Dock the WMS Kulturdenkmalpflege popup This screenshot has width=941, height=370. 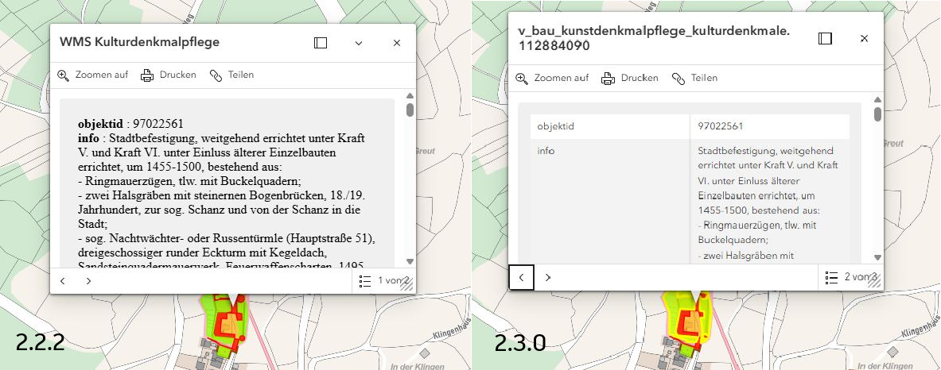coord(321,43)
